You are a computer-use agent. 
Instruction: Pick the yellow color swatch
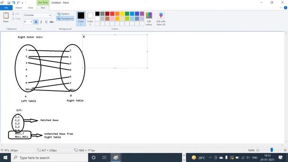(x=122, y=13)
